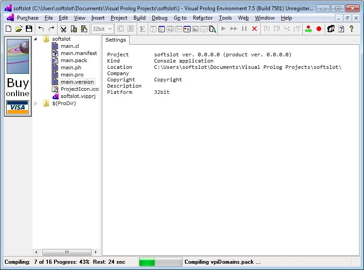Click the Compile 'C' toolbar icon
The height and width of the screenshot is (270, 364).
(x=121, y=29)
